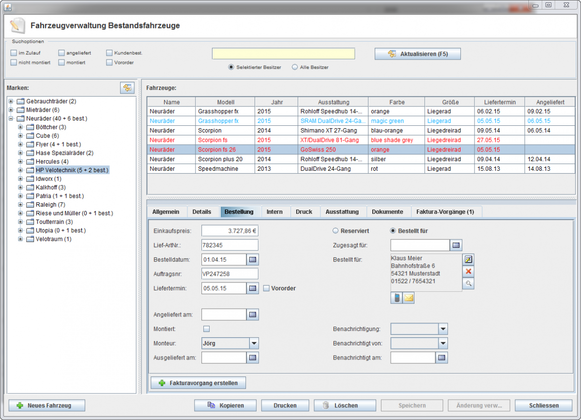
Task: Click the envelope email icon below customer address
Action: pos(409,298)
